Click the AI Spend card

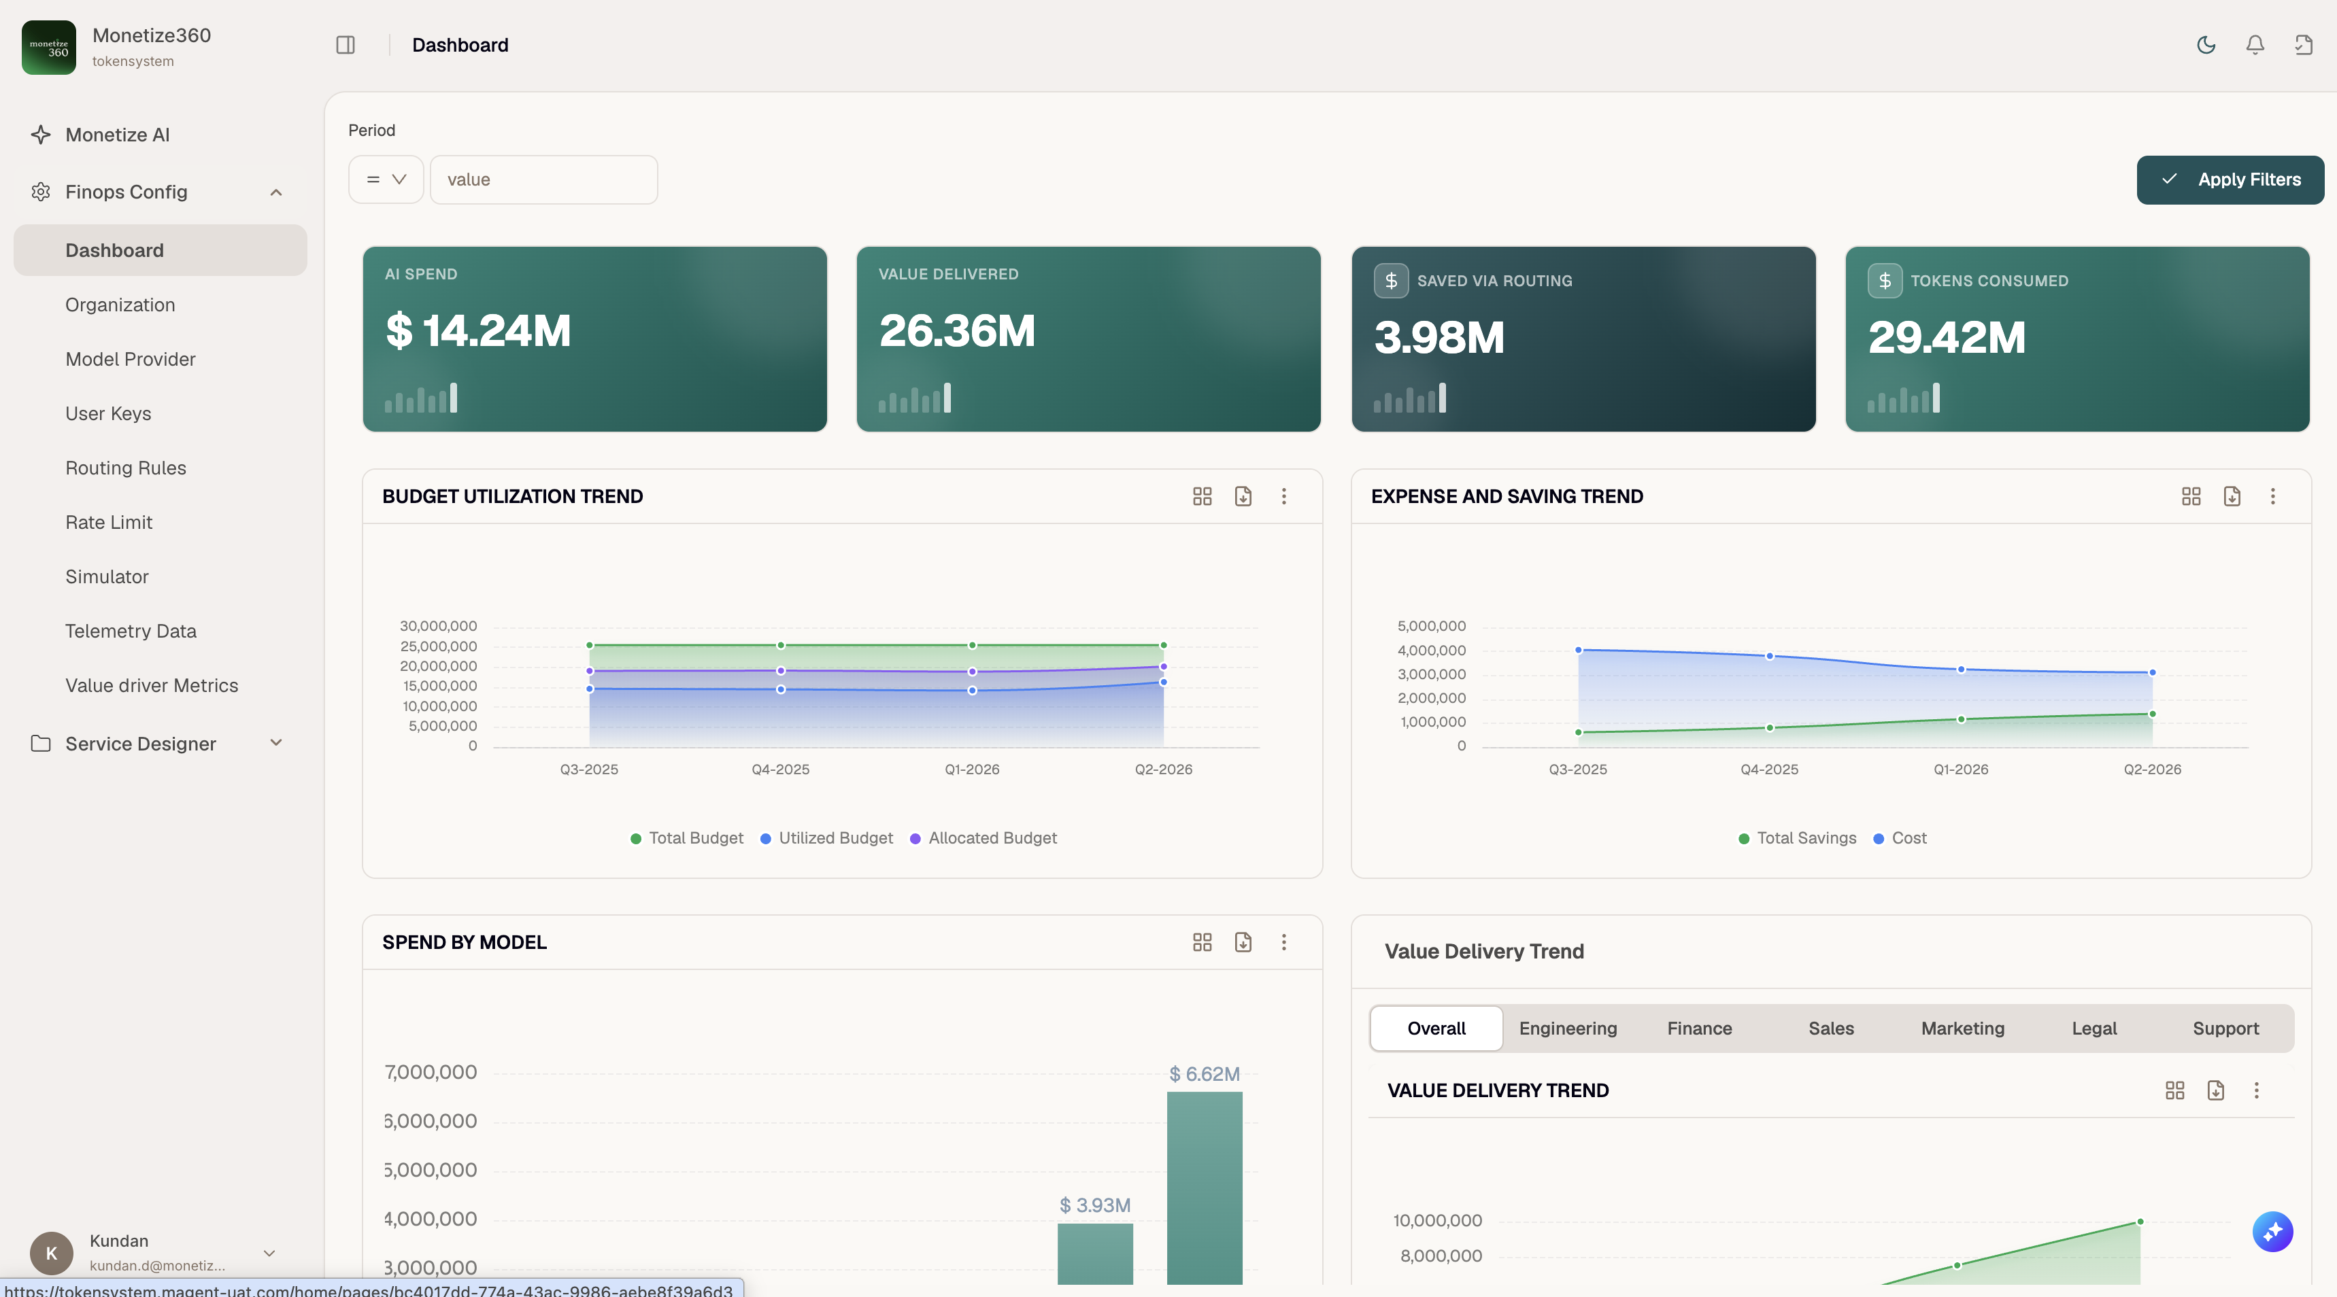tap(594, 339)
